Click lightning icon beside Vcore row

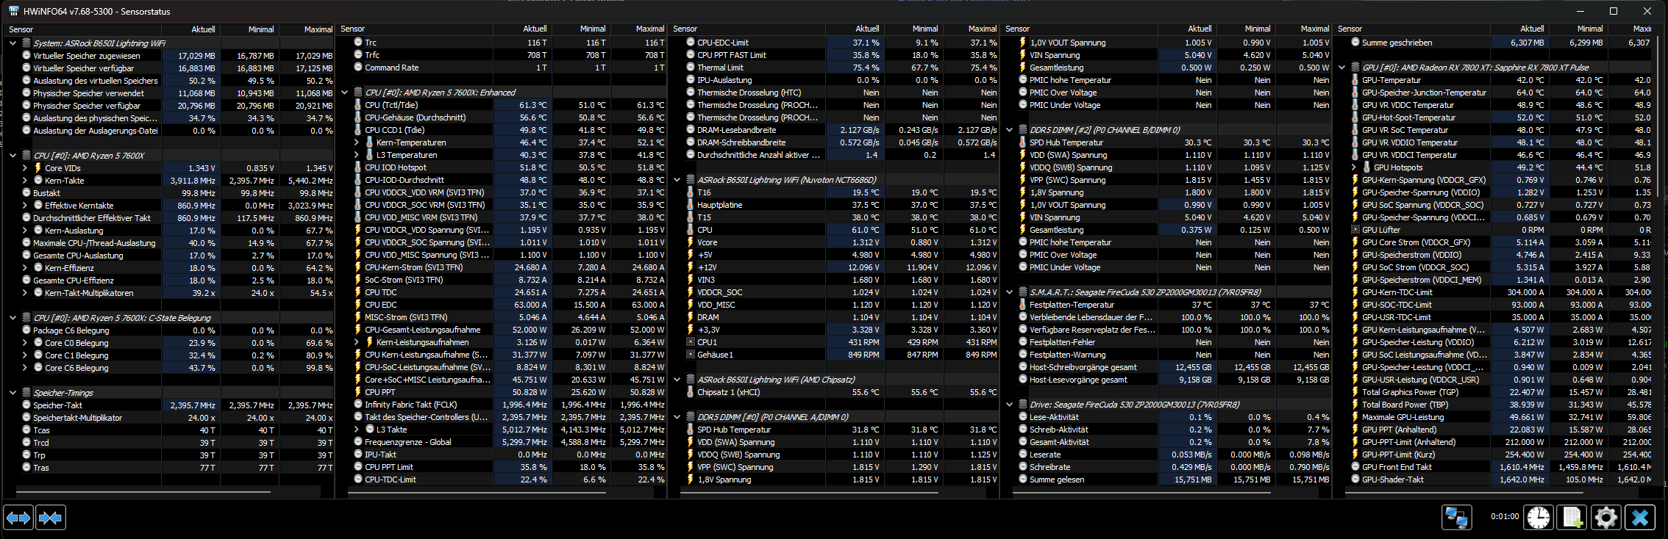691,242
